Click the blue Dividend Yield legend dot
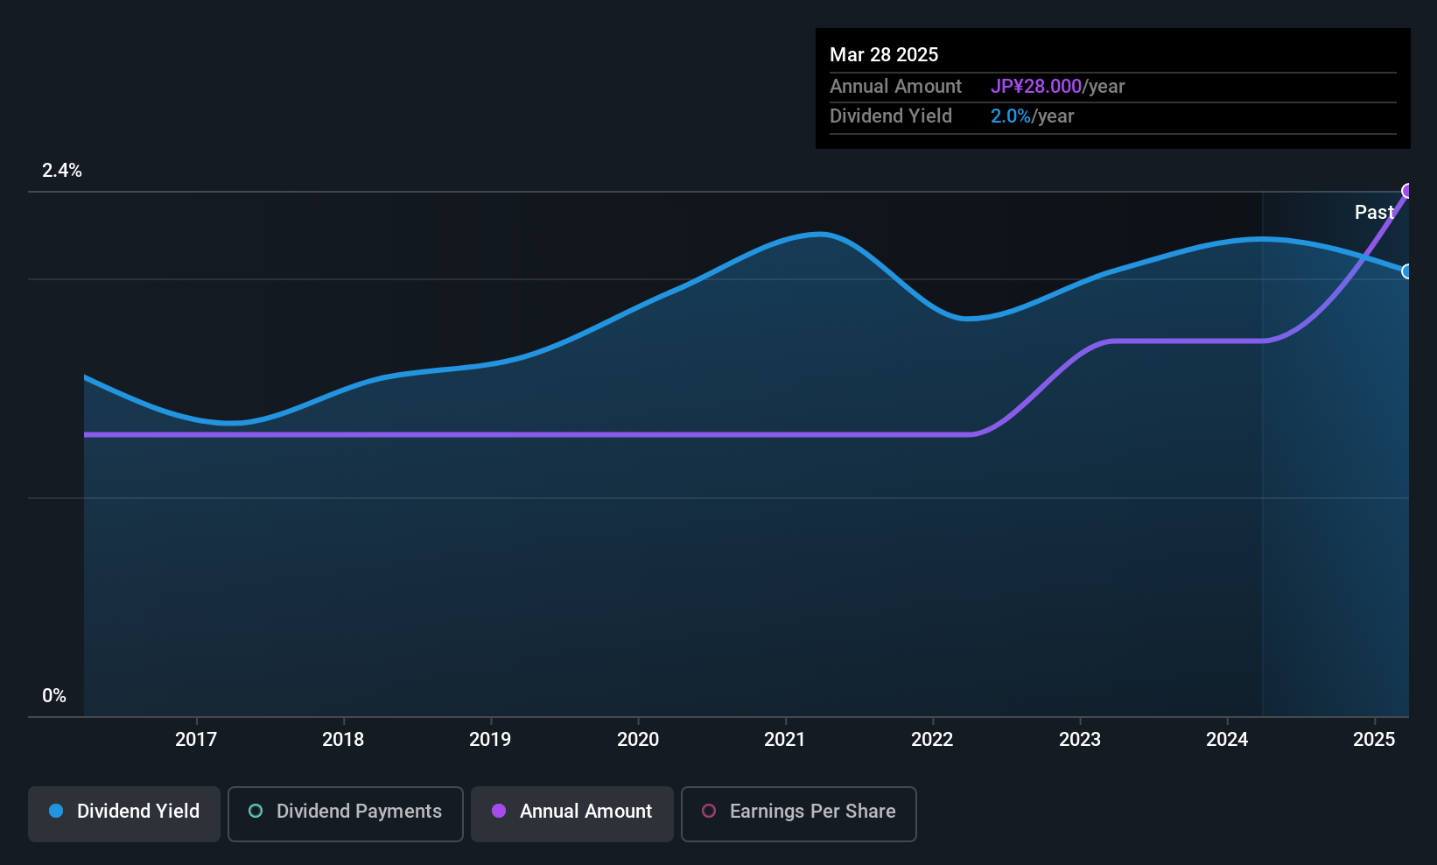The image size is (1437, 865). (56, 811)
